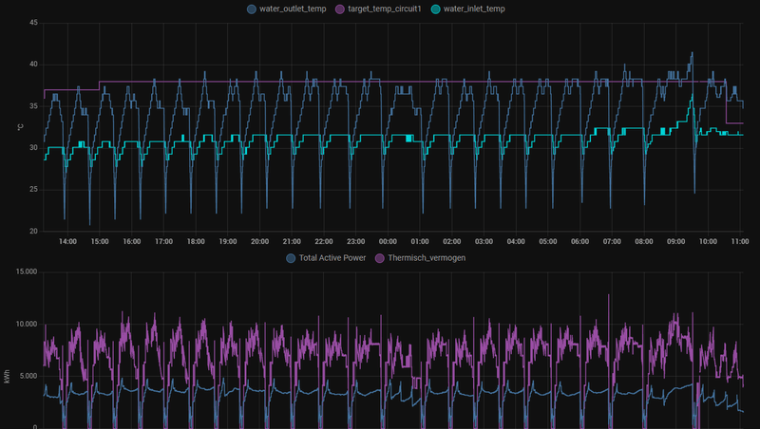
Task: Click the 45 degree y-axis label
Action: [33, 22]
